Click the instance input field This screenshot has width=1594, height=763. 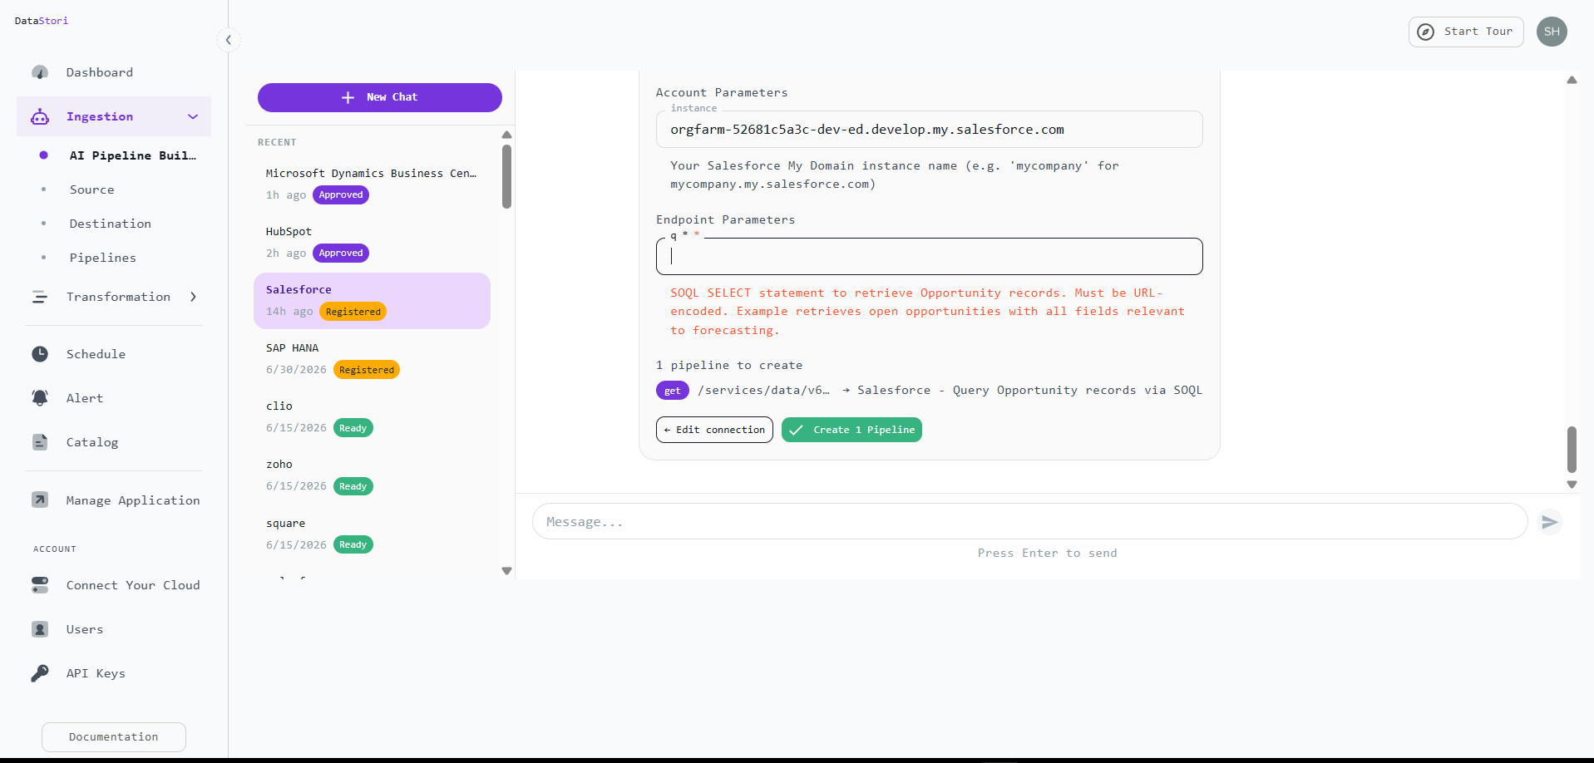pyautogui.click(x=929, y=130)
